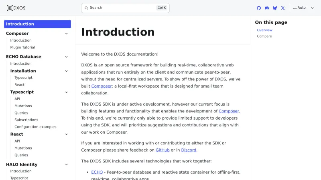Collapse the HALO Identity section
Viewport: 321px width, 180px height.
[x=67, y=164]
